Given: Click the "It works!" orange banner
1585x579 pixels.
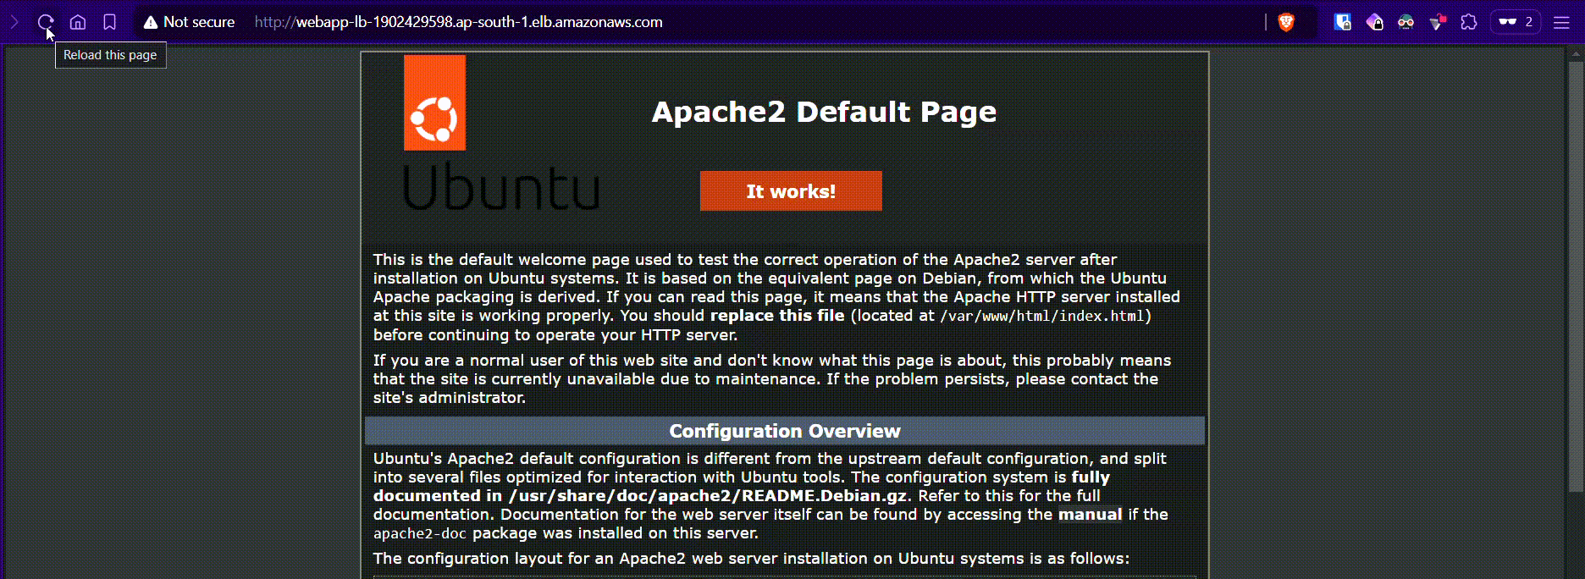Looking at the screenshot, I should tap(791, 191).
